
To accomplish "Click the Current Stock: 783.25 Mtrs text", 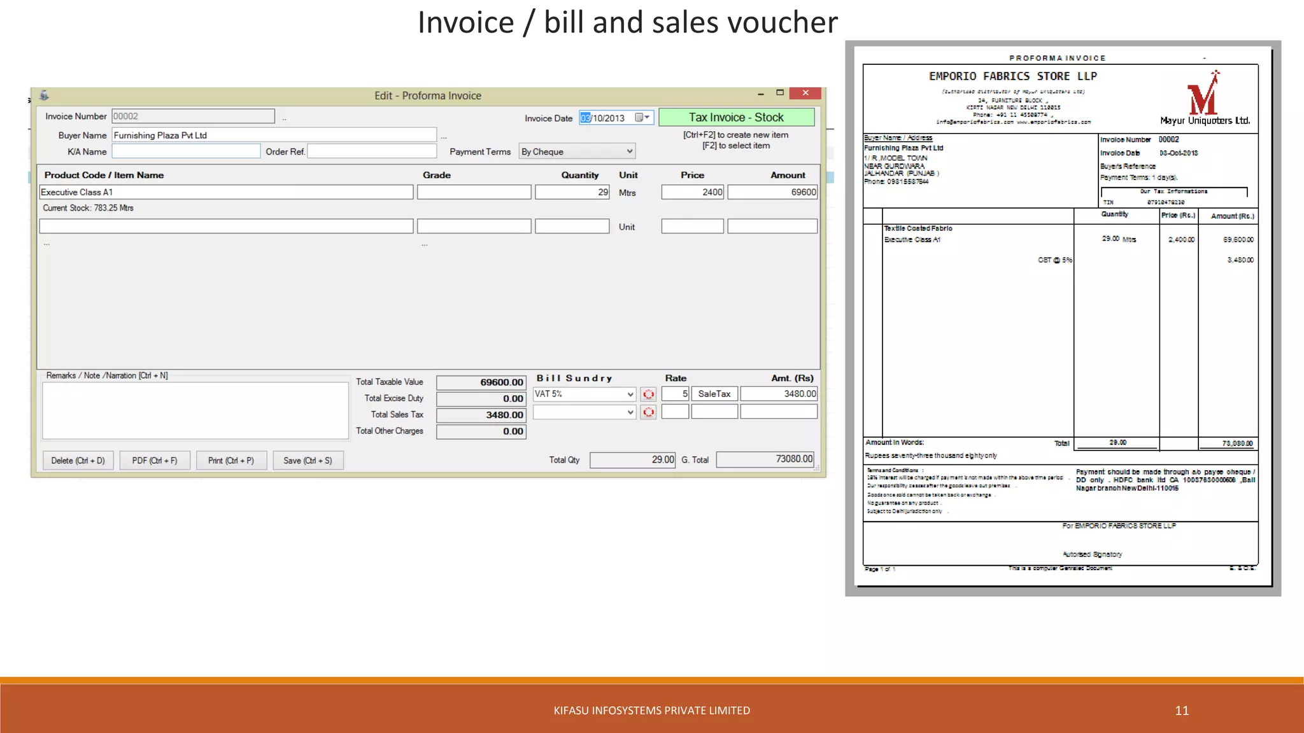I will click(x=88, y=208).
